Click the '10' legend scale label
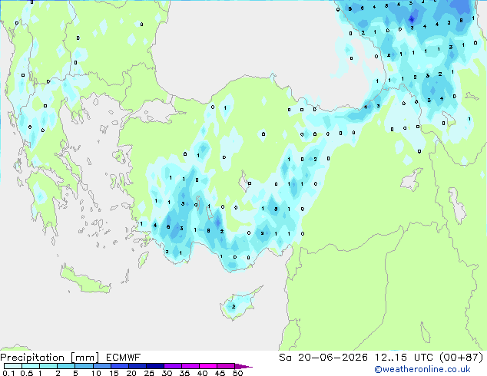Viewport: 487px width, 376px height. (x=96, y=373)
